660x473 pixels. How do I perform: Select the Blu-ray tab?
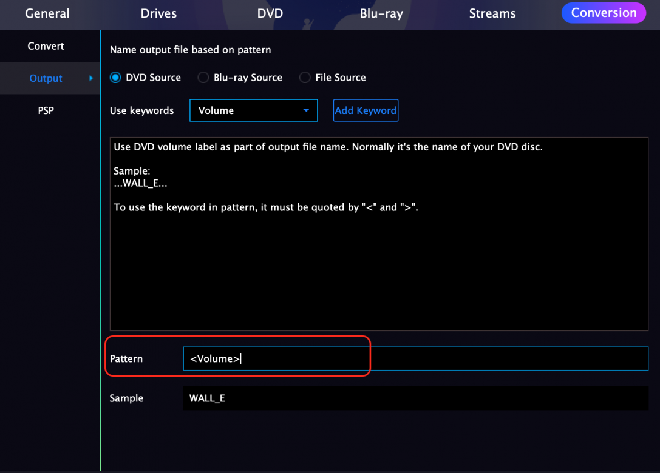pos(381,13)
